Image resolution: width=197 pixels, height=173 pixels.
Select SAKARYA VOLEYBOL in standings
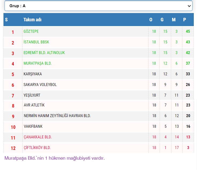coord(40,85)
